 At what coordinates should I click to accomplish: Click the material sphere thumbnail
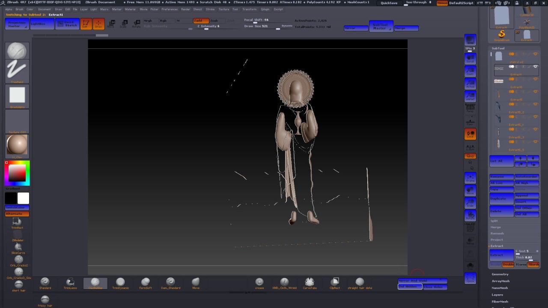17,145
